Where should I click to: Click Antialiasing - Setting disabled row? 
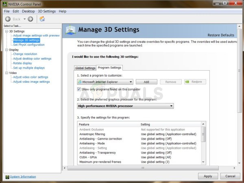click(x=139, y=148)
